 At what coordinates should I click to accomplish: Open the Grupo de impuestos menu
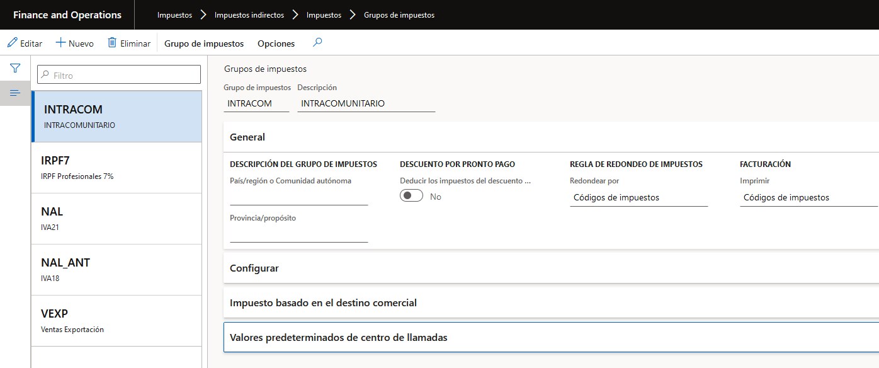tap(204, 43)
